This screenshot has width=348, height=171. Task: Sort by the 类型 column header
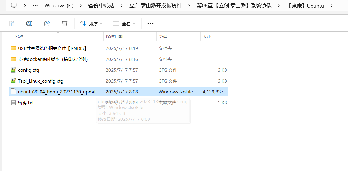click(163, 37)
